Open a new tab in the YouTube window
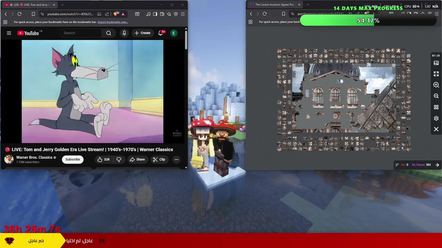The height and width of the screenshot is (248, 442). pos(63,5)
